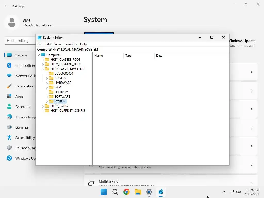Screen dimensions: 264x198
Task: Select the SECURITY folder icon
Action: (x=51, y=92)
